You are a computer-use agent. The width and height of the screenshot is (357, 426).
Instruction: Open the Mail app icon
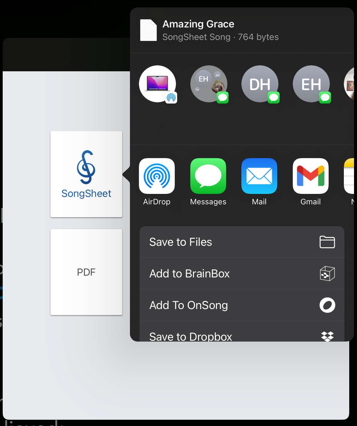tap(259, 176)
